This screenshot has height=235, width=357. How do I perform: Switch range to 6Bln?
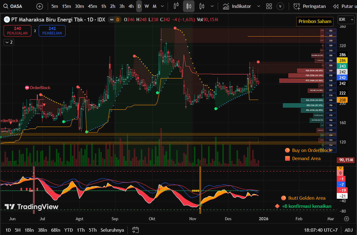click(56, 230)
